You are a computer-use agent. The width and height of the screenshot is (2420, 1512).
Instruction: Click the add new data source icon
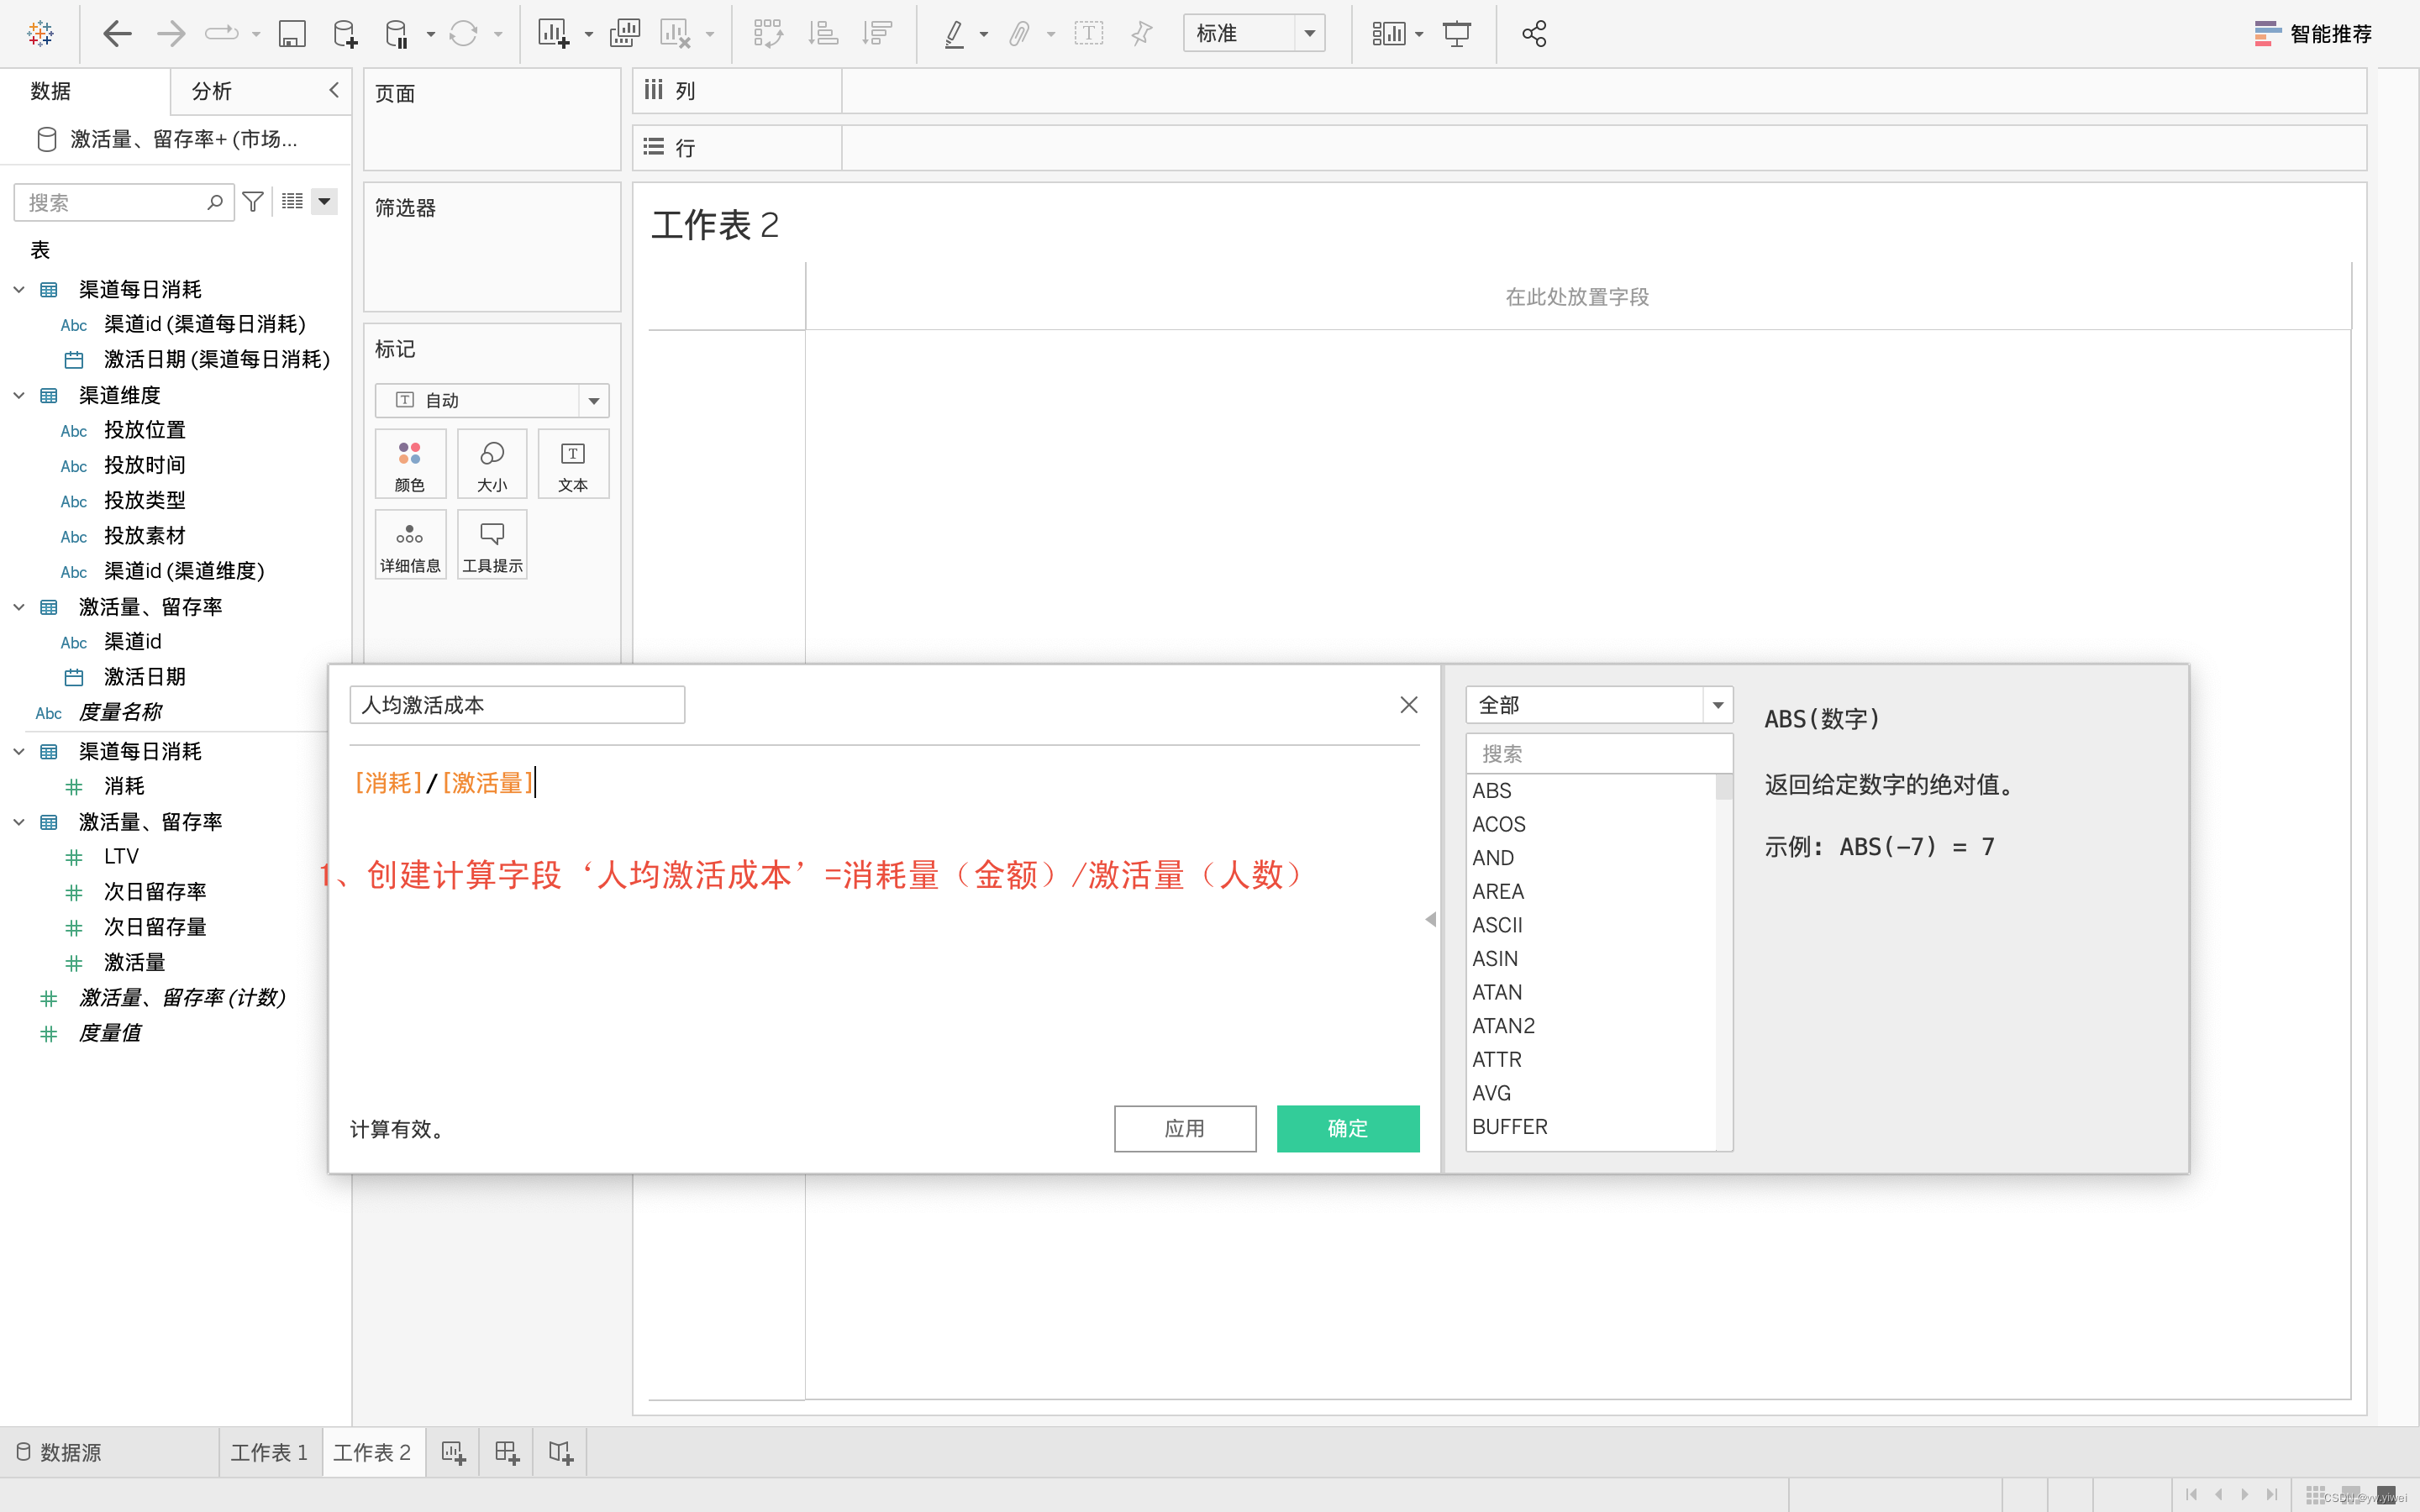point(344,34)
